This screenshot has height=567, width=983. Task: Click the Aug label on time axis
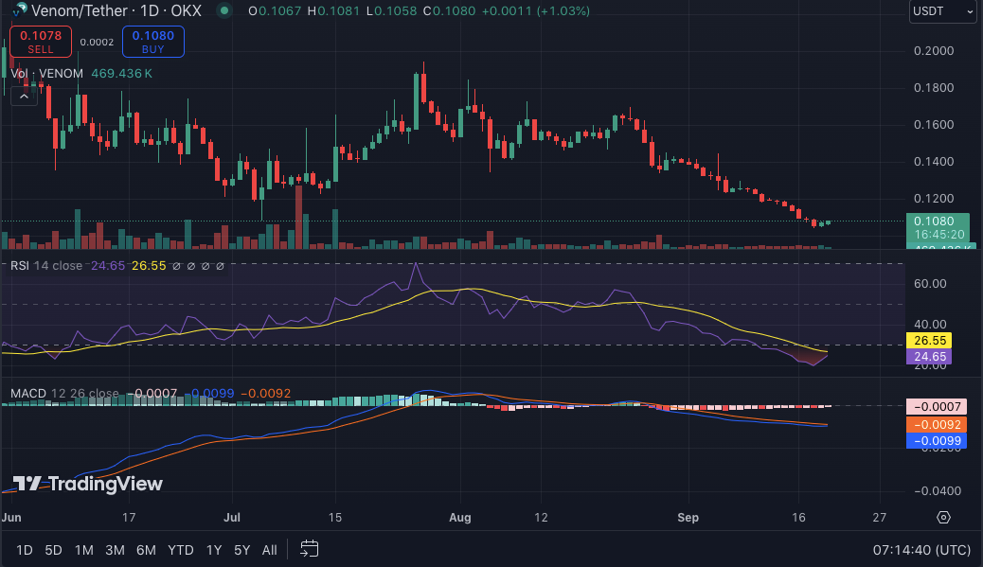click(x=460, y=518)
